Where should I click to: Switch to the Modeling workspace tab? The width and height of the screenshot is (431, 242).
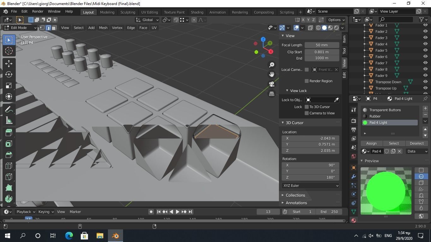tap(107, 12)
